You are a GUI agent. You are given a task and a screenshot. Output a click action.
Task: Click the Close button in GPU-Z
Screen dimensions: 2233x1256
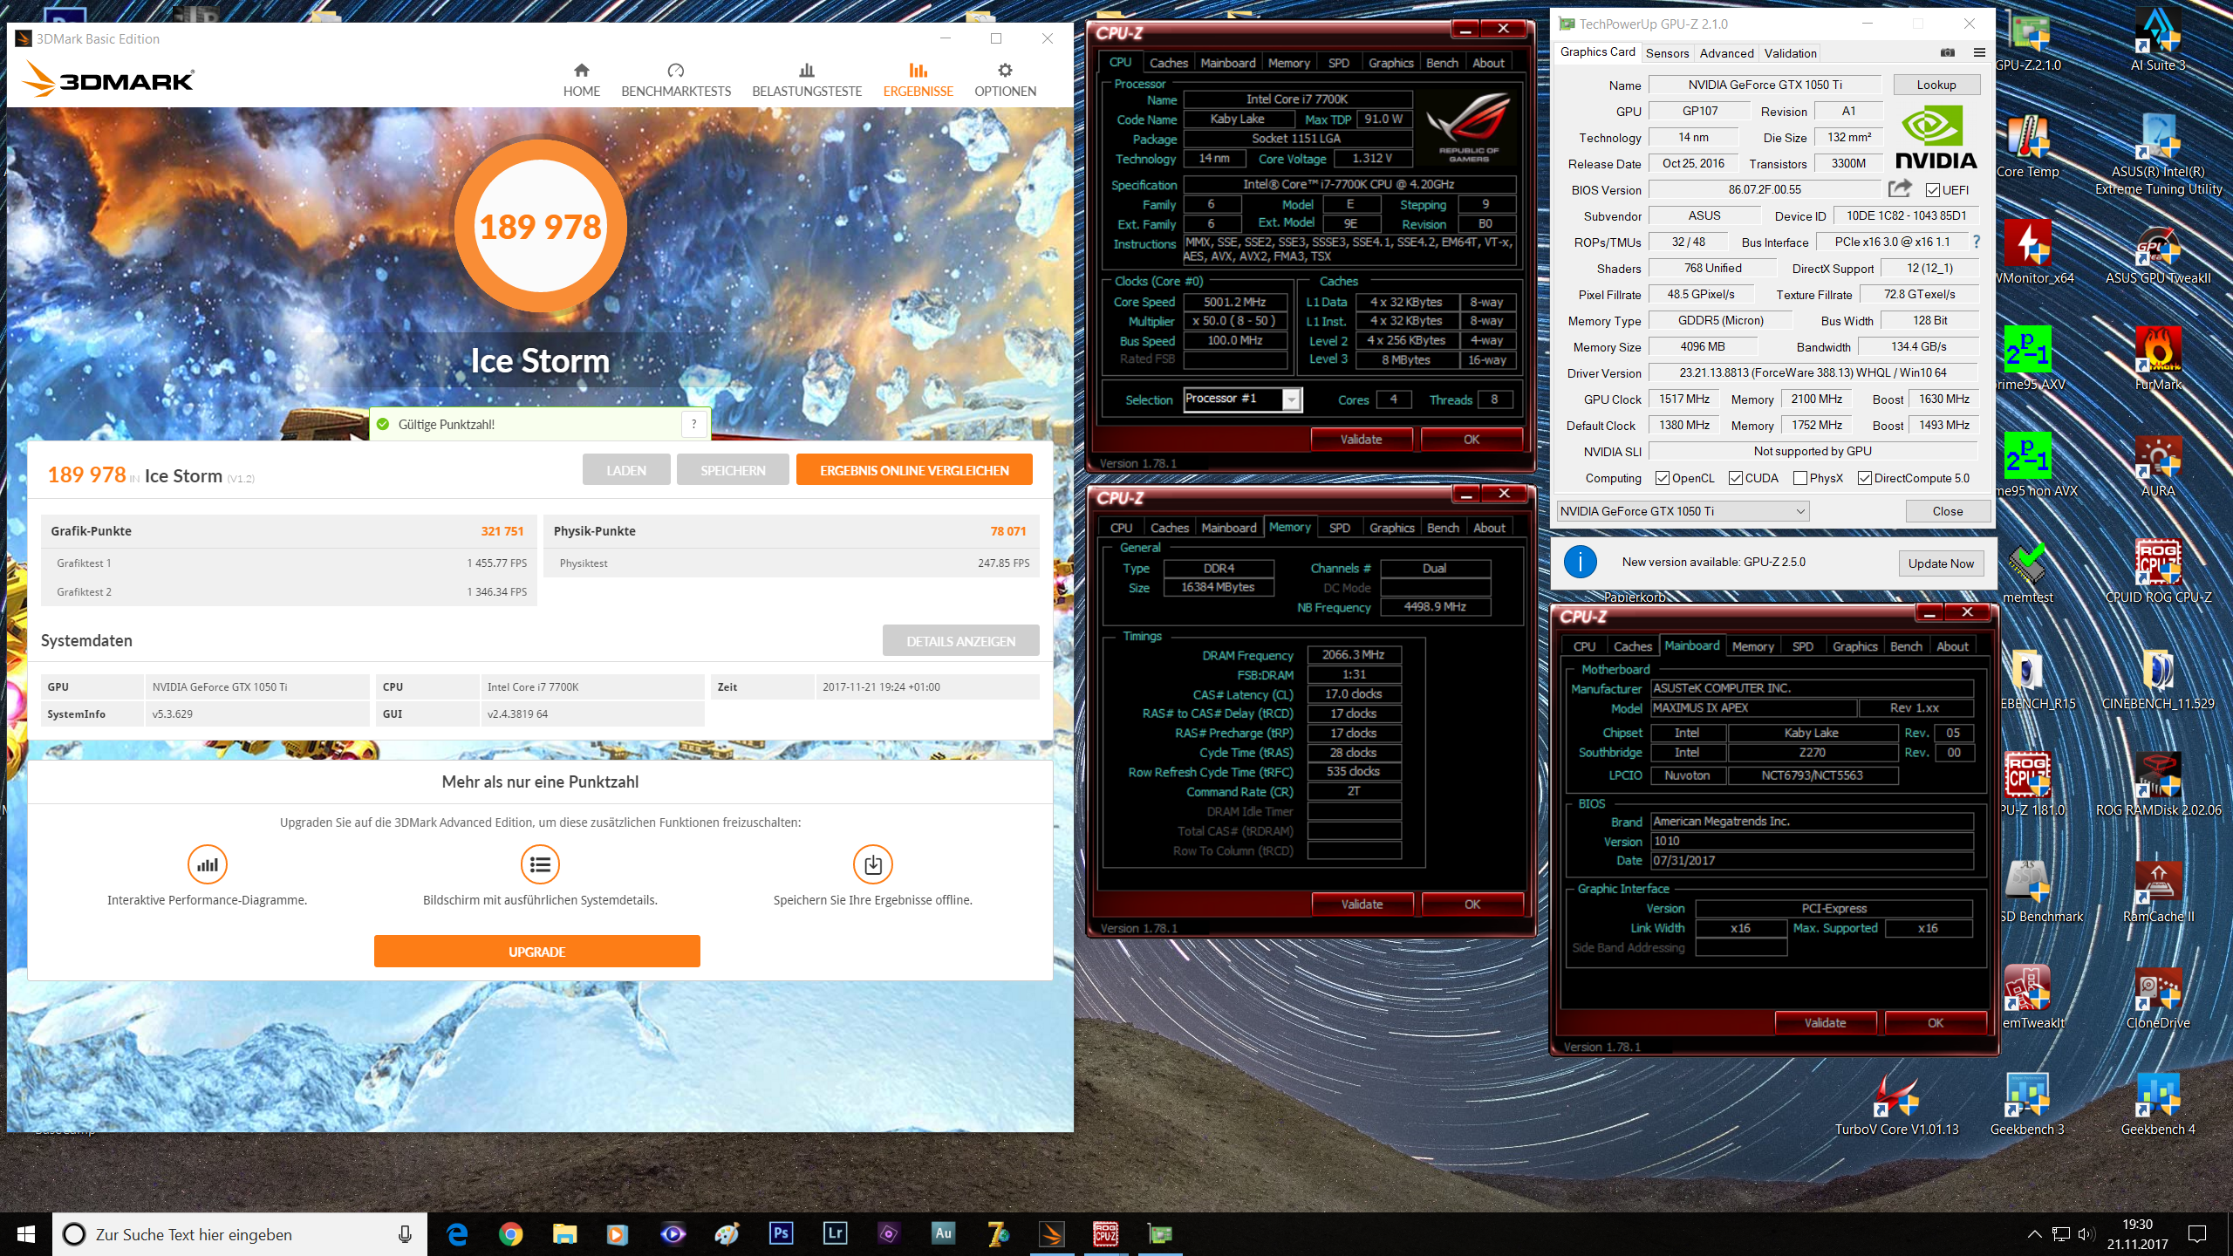click(x=1947, y=511)
